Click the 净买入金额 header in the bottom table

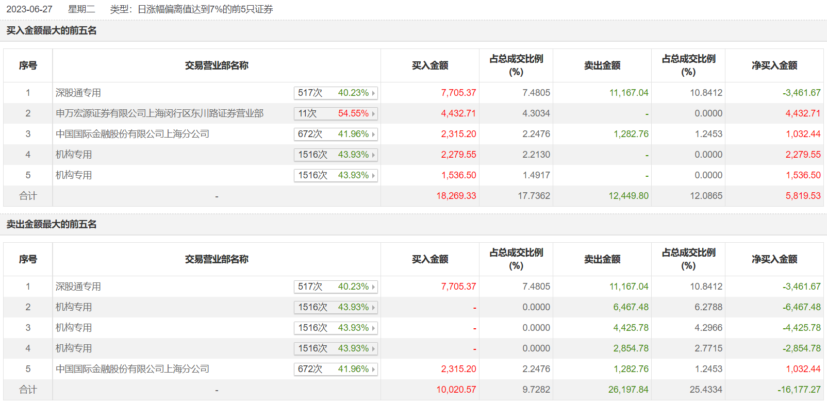click(774, 259)
